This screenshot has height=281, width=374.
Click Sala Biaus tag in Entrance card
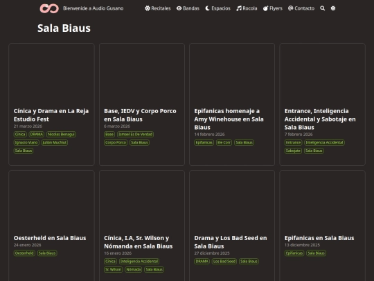click(x=314, y=151)
